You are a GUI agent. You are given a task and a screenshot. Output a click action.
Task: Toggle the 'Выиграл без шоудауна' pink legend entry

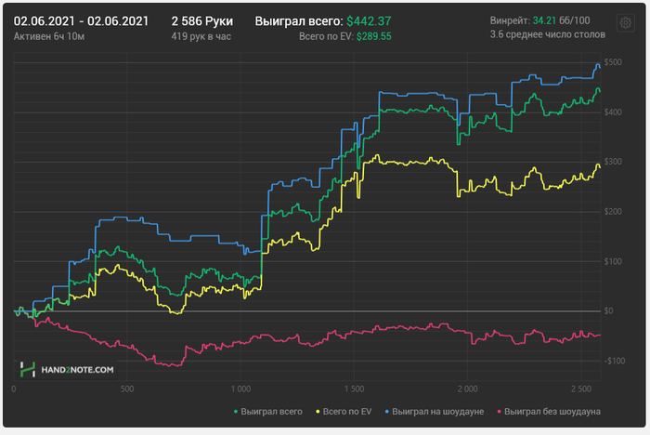(549, 412)
